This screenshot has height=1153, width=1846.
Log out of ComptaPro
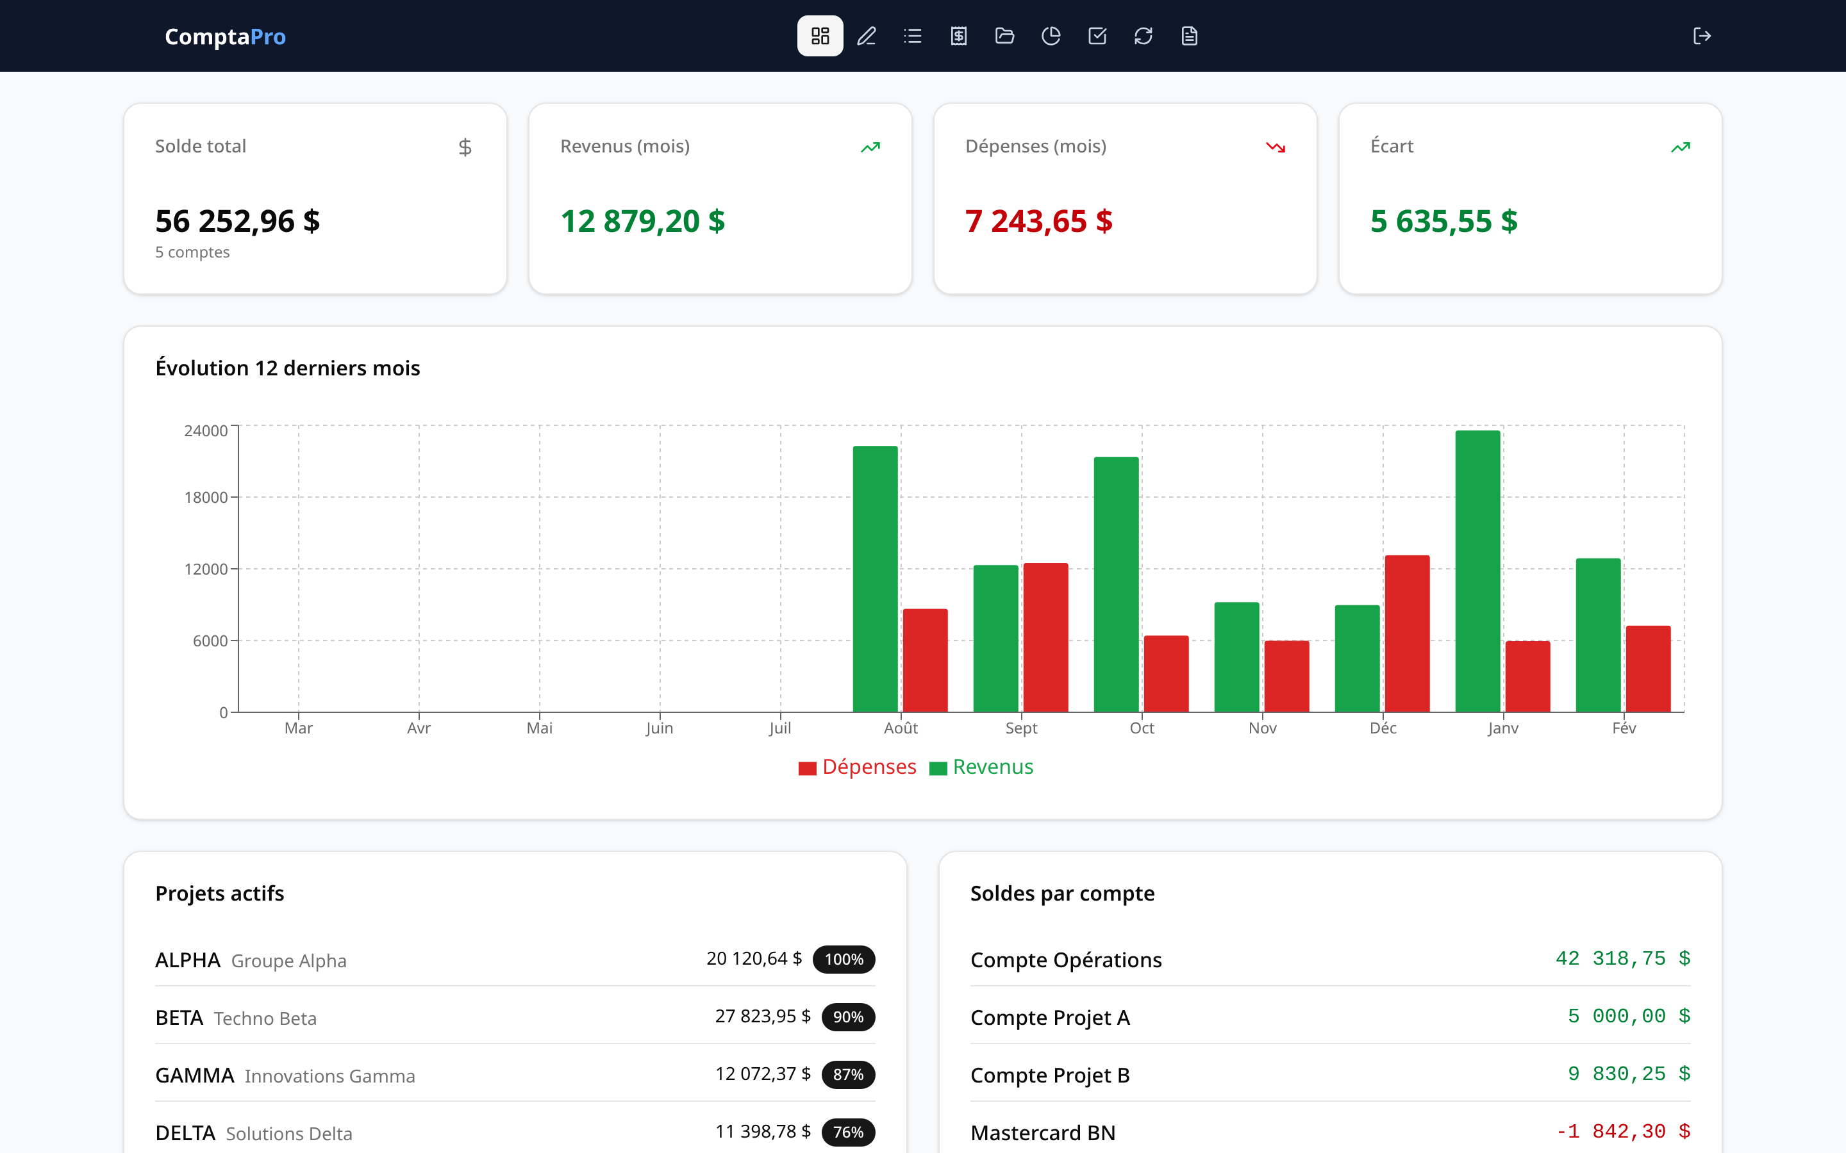(1703, 36)
